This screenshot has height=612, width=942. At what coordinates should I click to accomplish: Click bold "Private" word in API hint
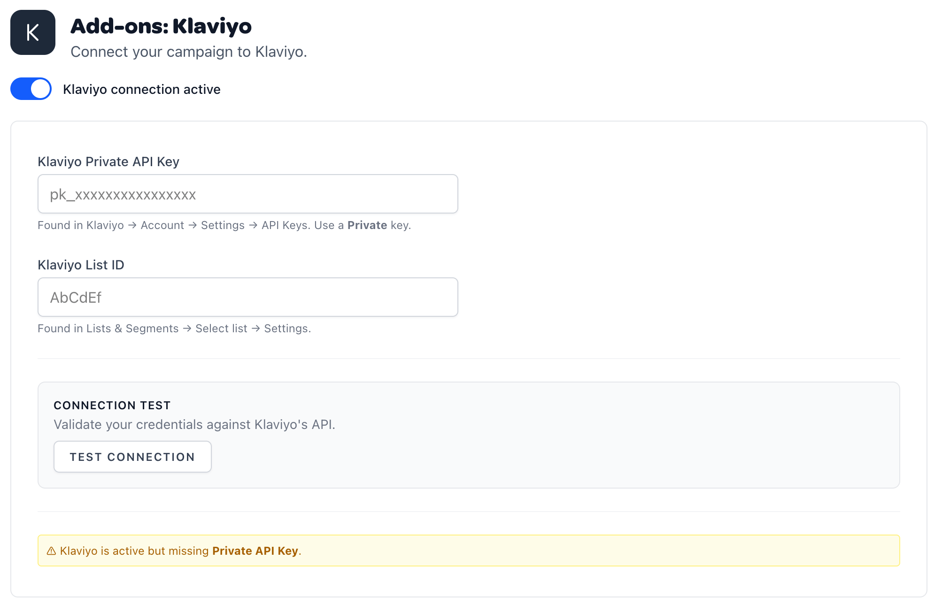[367, 225]
